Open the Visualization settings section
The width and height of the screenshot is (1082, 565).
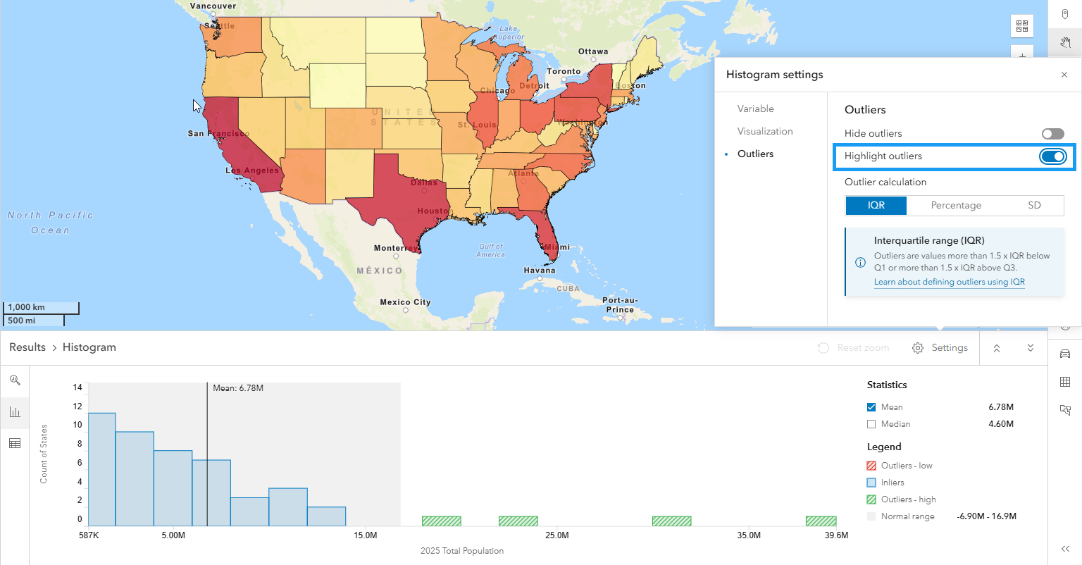click(765, 131)
